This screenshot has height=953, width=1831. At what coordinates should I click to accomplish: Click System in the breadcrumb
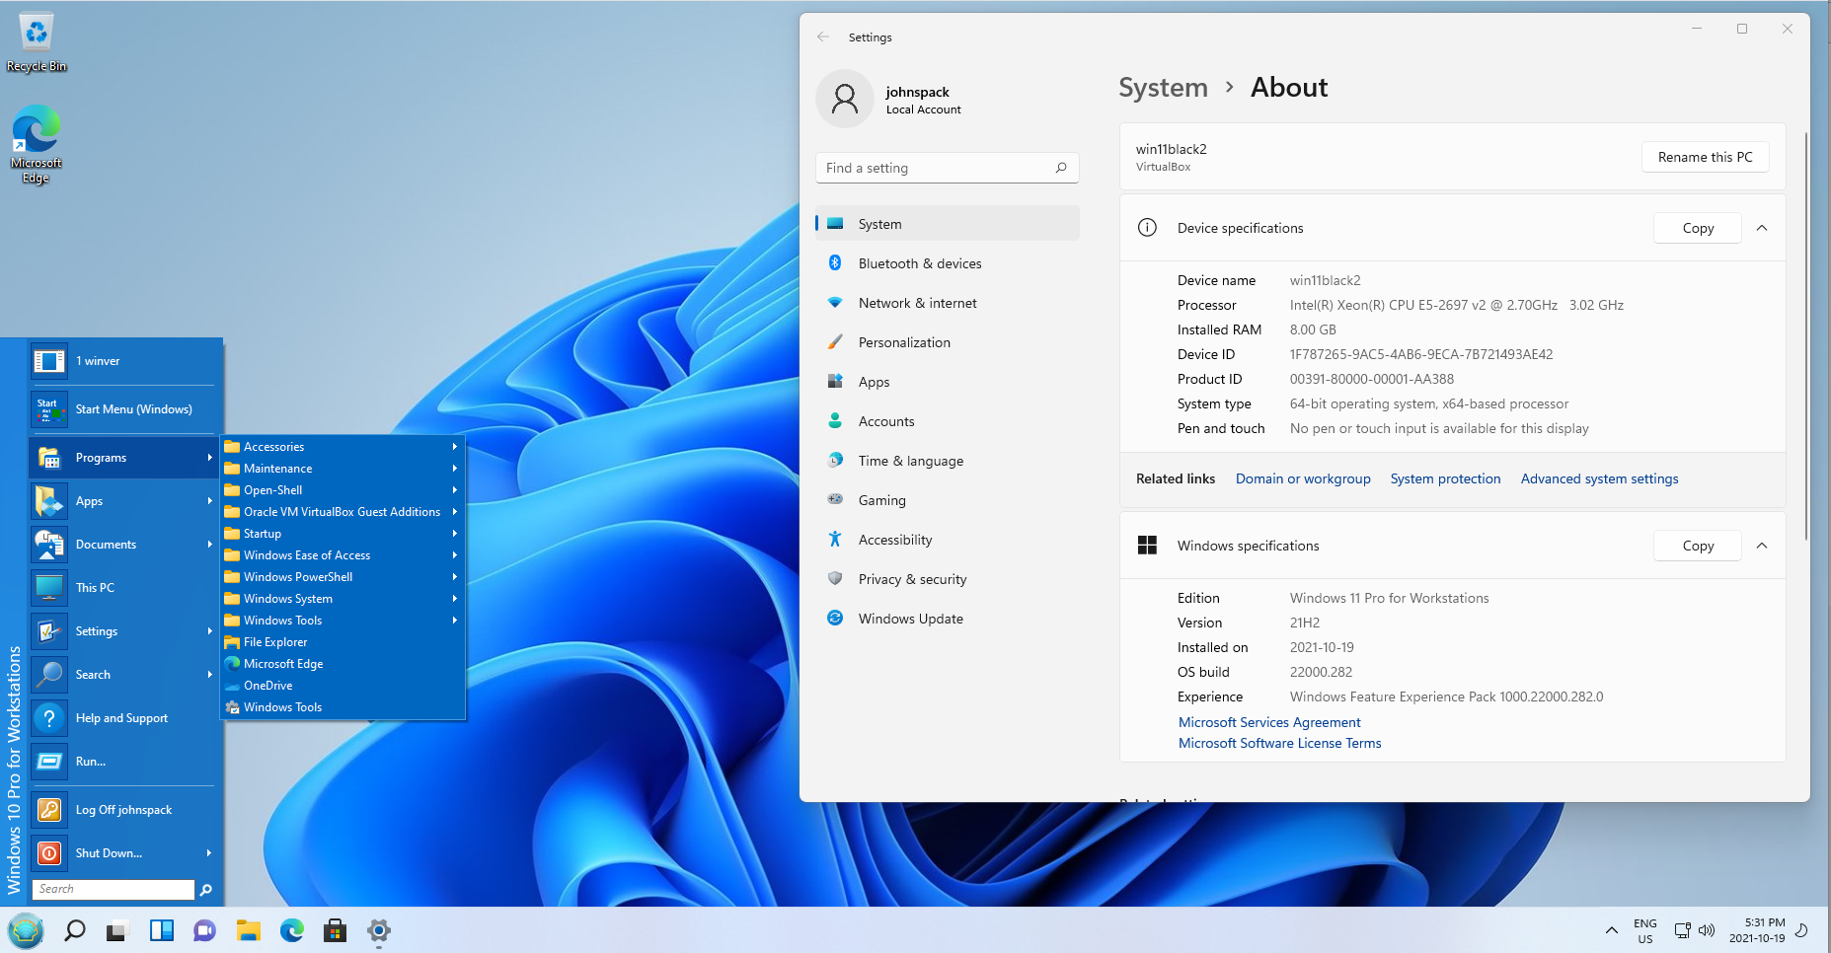tap(1163, 88)
